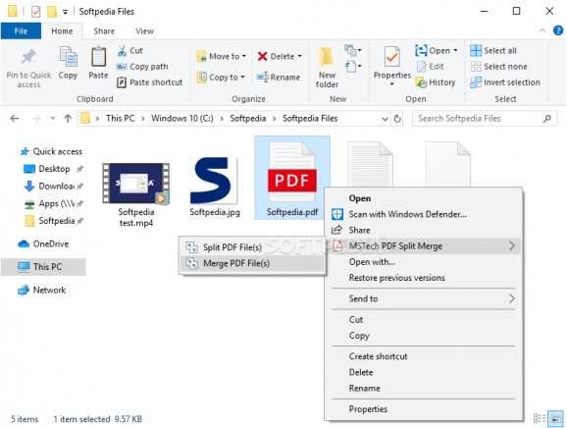Image resolution: width=567 pixels, height=428 pixels.
Task: Choose Properties in the context menu
Action: [424, 409]
